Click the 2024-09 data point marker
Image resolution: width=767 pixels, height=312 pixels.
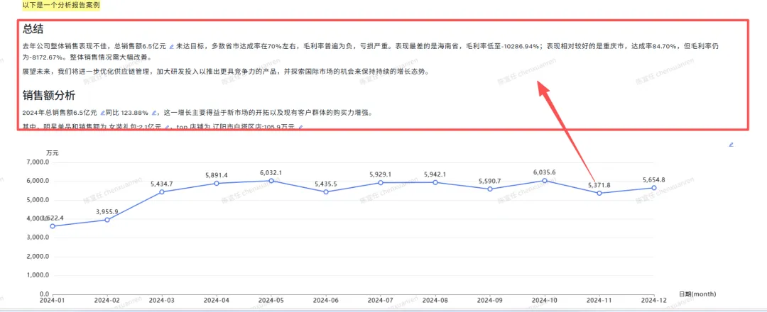coord(490,189)
